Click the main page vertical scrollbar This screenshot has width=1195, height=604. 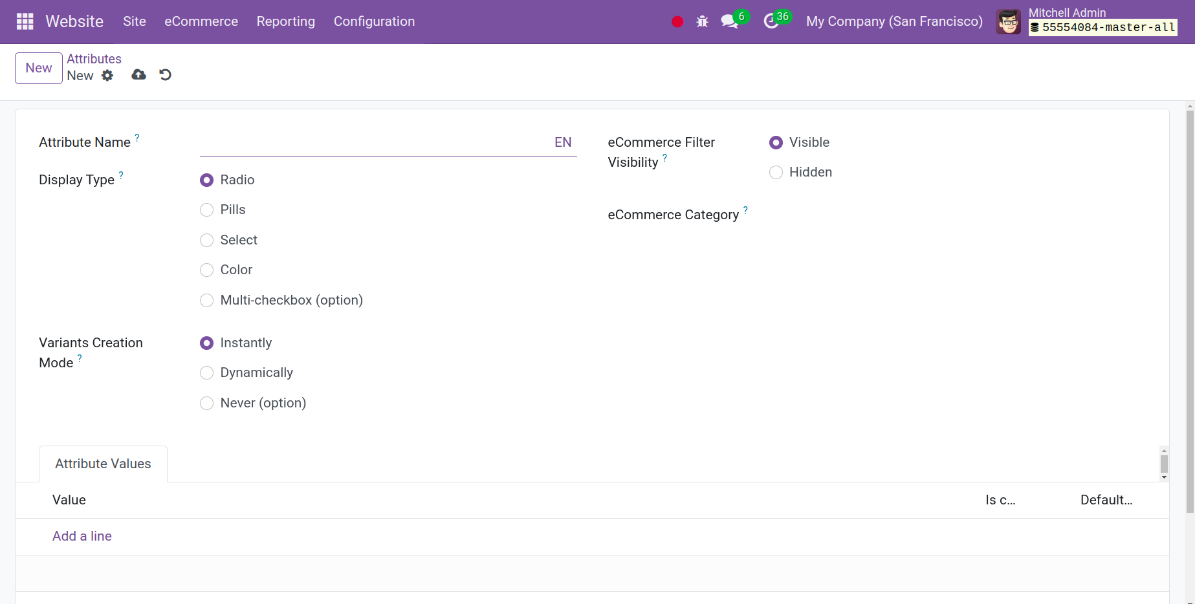tap(1190, 310)
